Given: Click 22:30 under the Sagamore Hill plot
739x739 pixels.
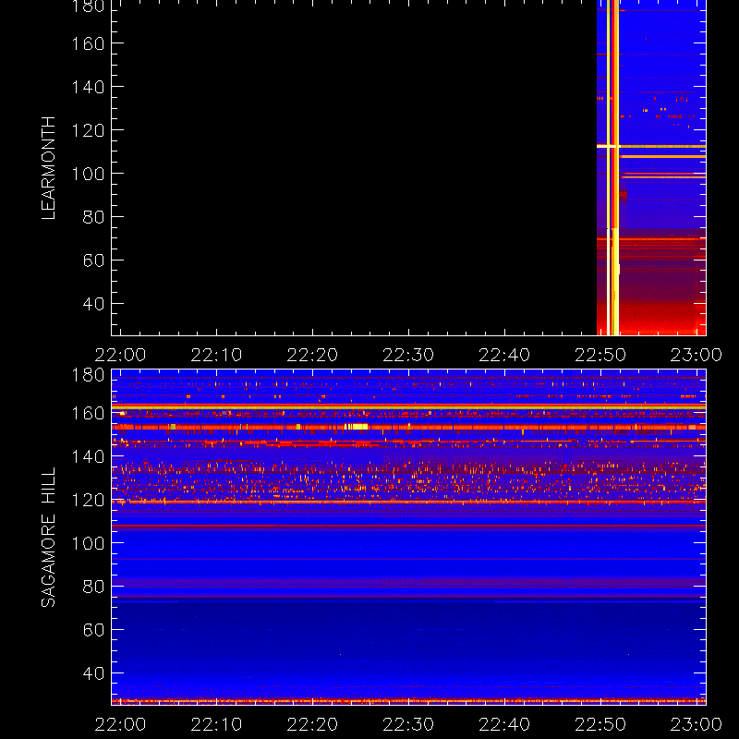Looking at the screenshot, I should (408, 724).
